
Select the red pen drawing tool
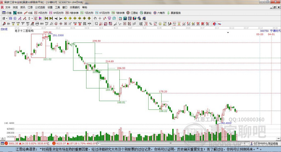pyautogui.click(x=4, y=24)
